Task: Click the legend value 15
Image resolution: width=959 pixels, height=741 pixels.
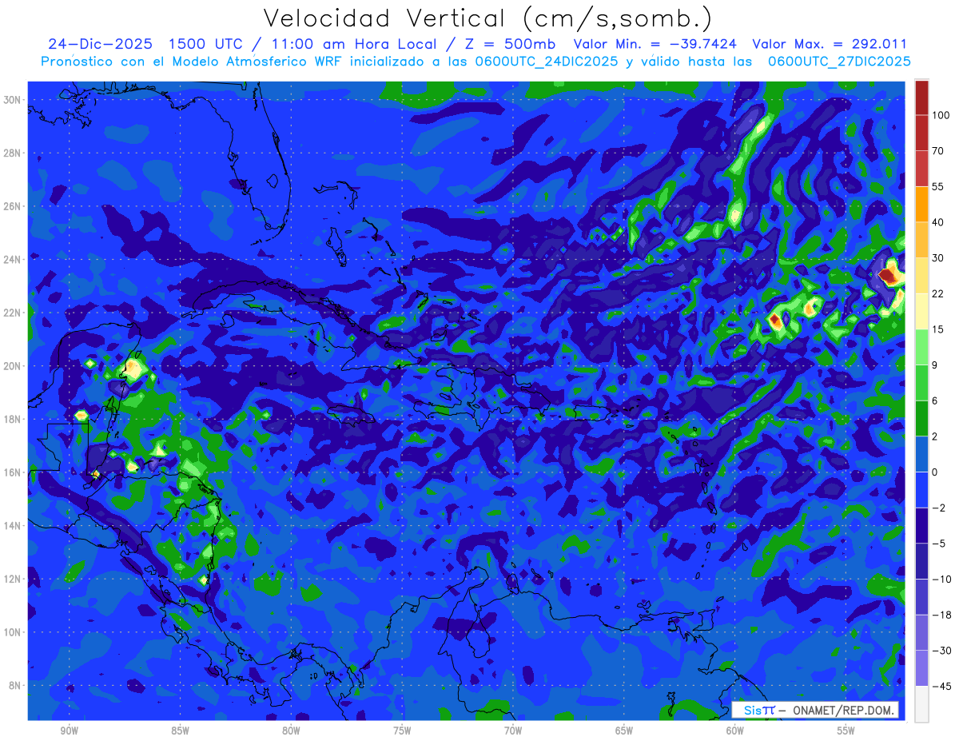Action: [x=938, y=329]
